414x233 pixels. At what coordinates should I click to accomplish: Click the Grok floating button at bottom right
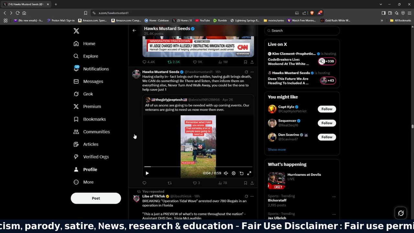pos(401,213)
